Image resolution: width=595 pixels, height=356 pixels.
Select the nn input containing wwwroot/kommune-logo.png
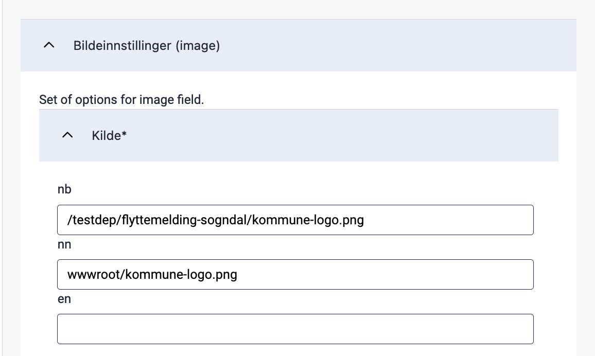pyautogui.click(x=295, y=274)
